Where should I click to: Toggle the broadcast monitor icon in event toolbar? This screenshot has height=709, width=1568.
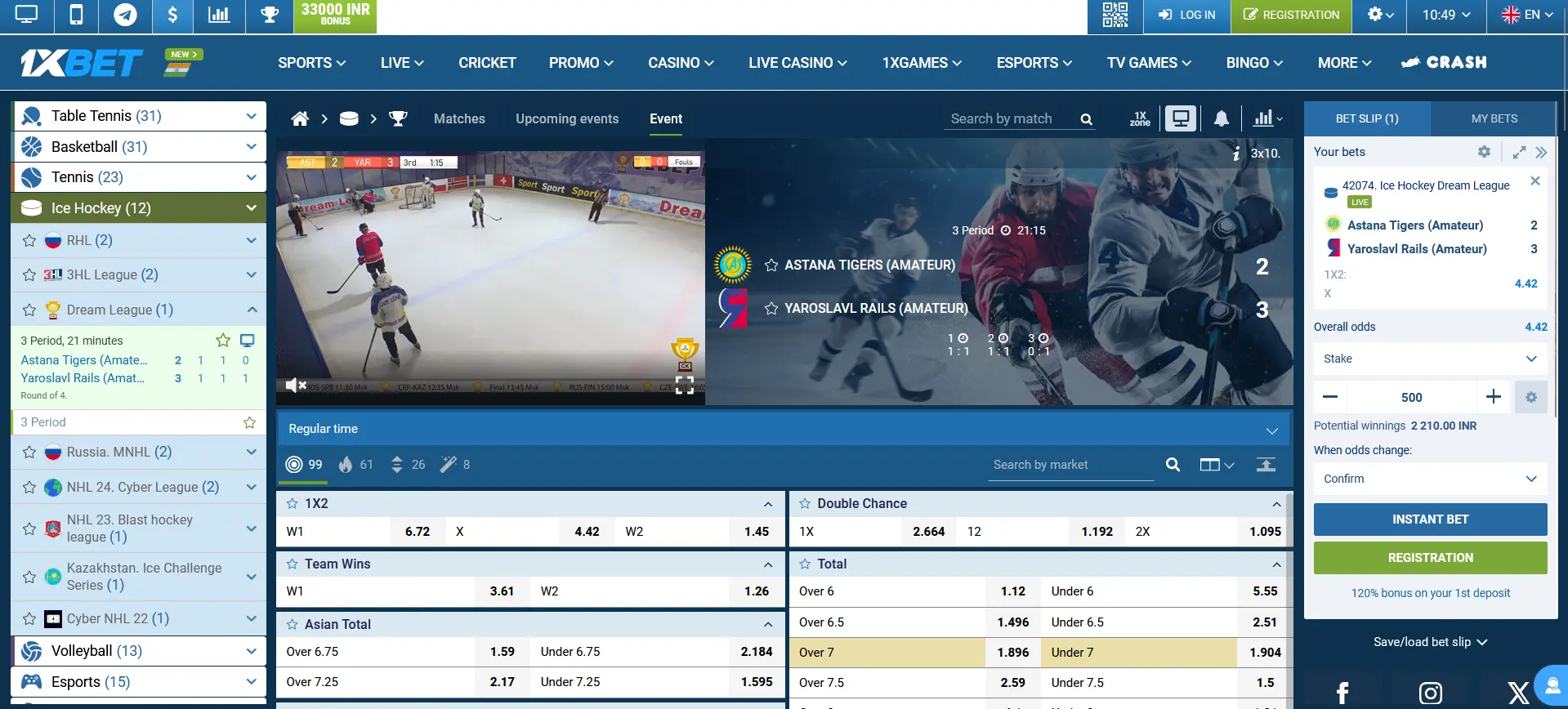(1181, 119)
